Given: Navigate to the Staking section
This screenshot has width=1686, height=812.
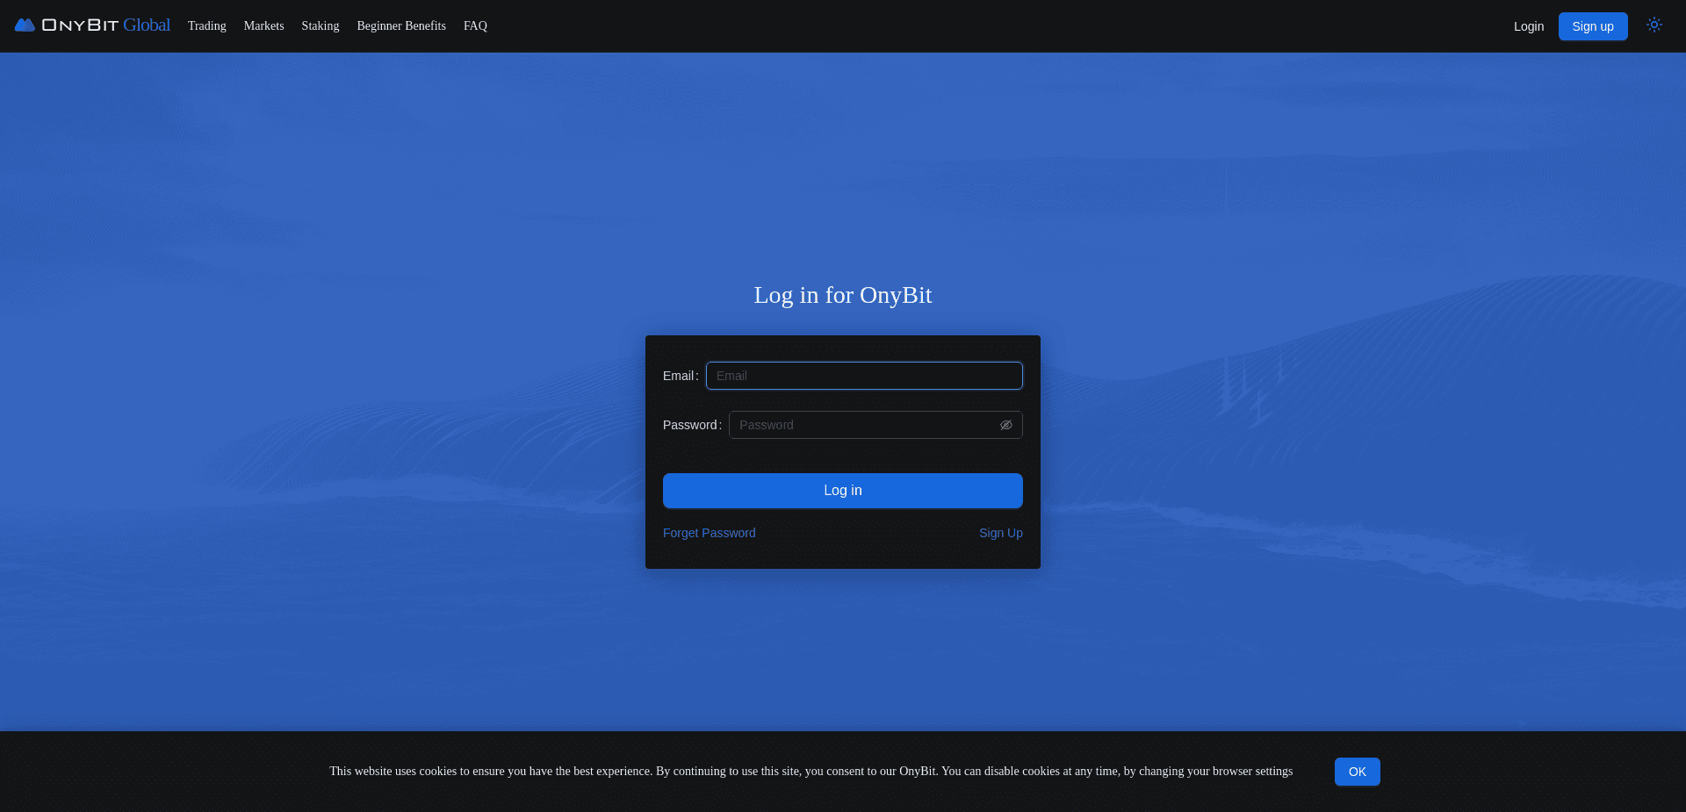Looking at the screenshot, I should (x=320, y=25).
